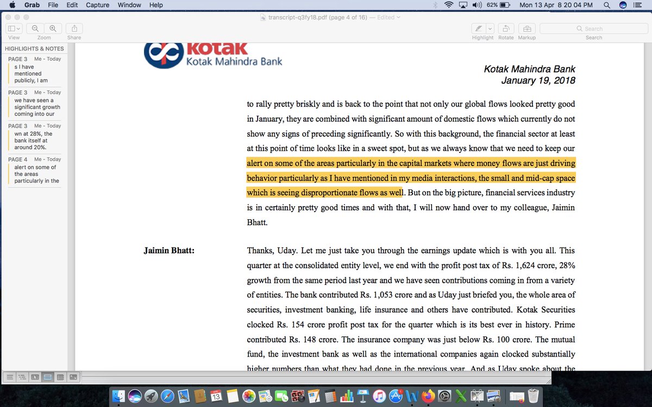Image resolution: width=652 pixels, height=407 pixels.
Task: Open Numbers in the Dock
Action: point(347,396)
